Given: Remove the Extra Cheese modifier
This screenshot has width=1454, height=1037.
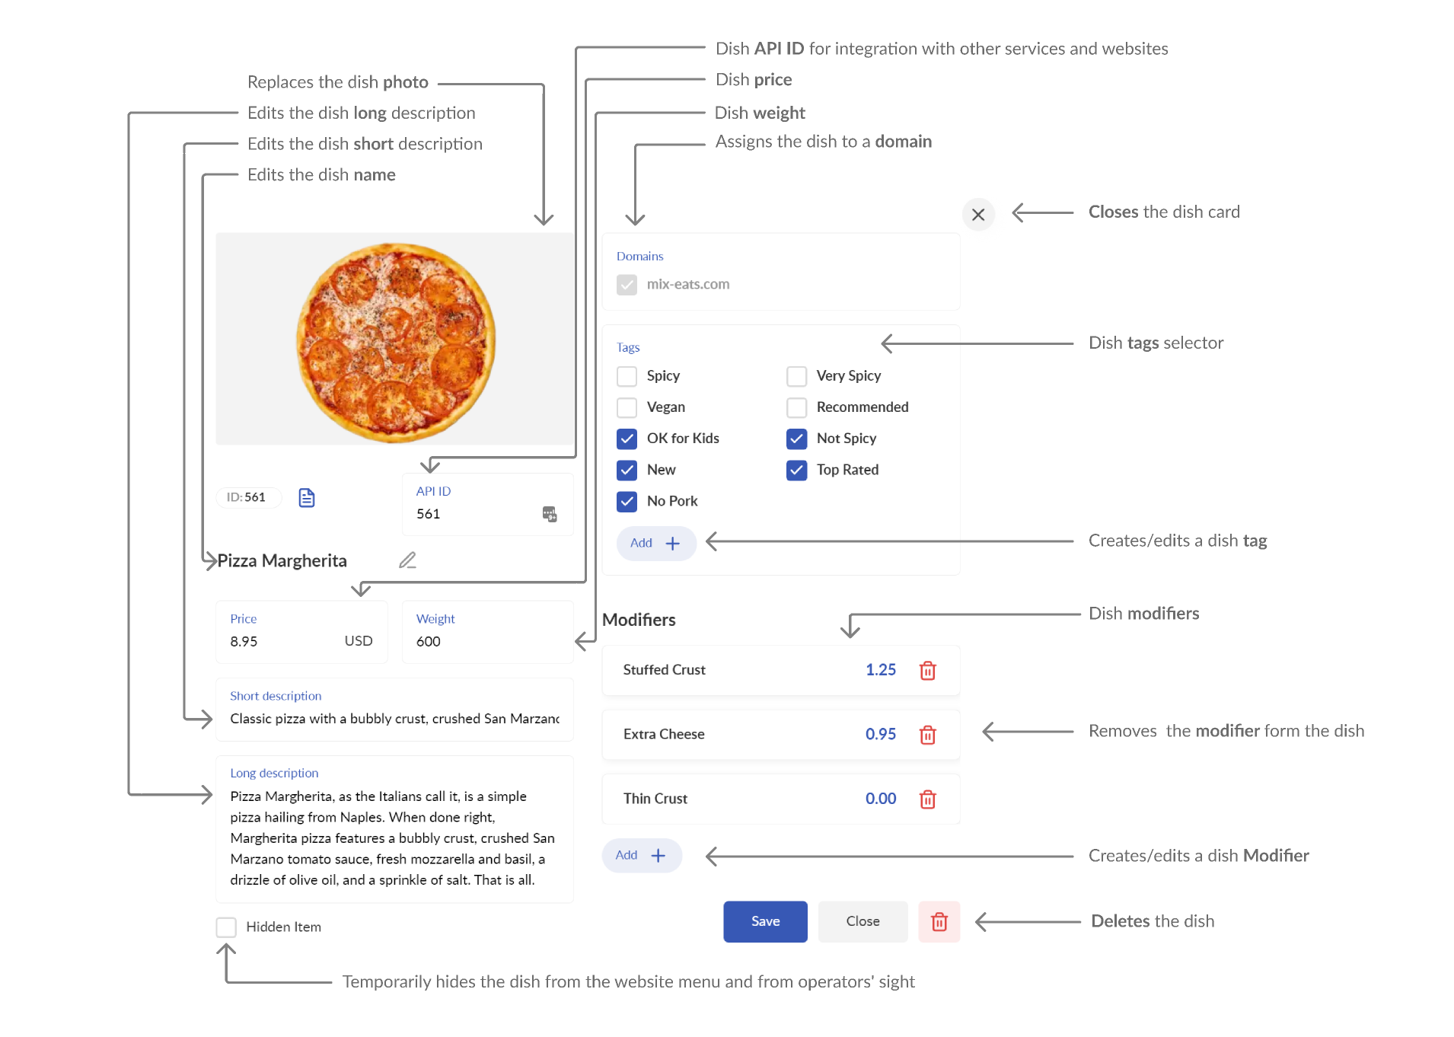Looking at the screenshot, I should point(927,735).
